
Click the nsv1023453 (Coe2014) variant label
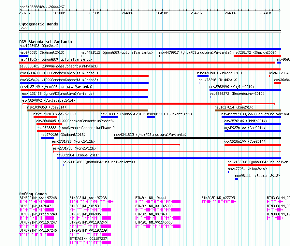(39, 46)
